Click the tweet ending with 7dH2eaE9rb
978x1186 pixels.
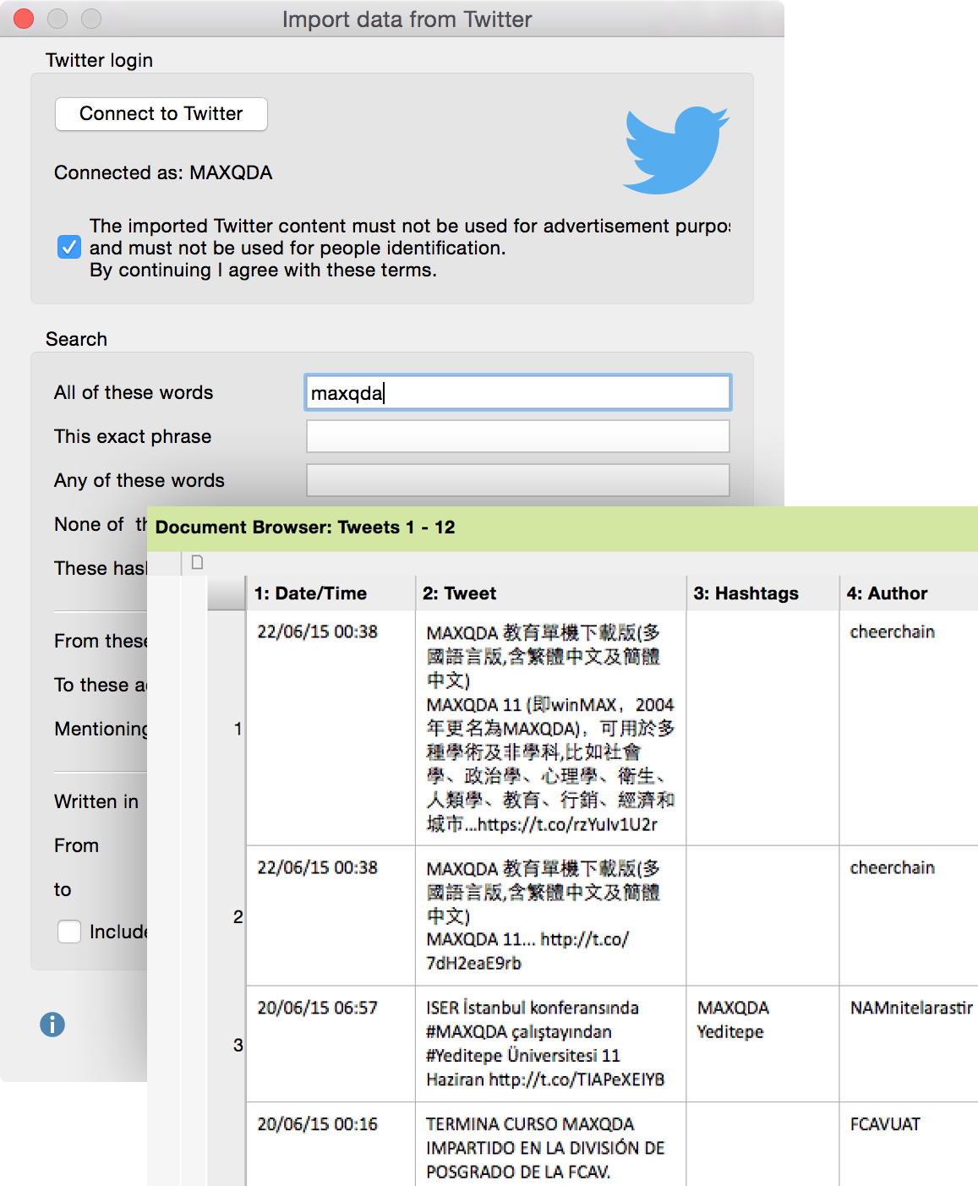[x=550, y=915]
